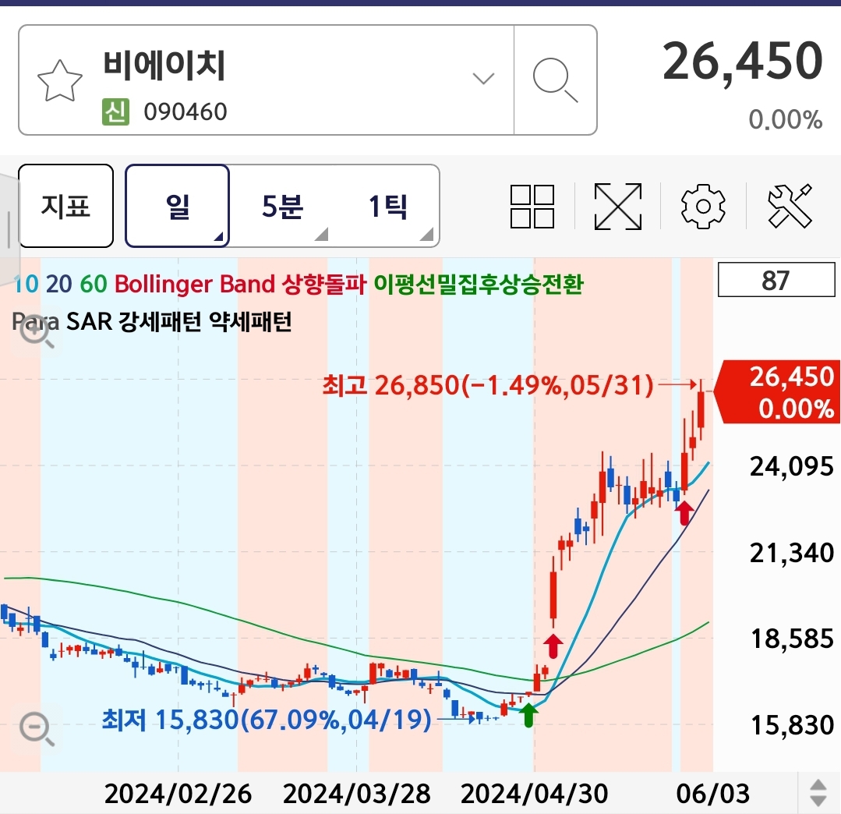Click the 2024/02/26 date label
This screenshot has width=841, height=814.
[x=178, y=793]
